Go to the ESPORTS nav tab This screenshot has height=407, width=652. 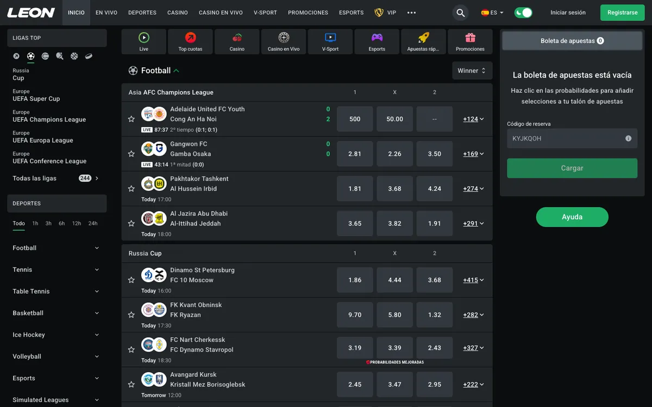pyautogui.click(x=352, y=12)
